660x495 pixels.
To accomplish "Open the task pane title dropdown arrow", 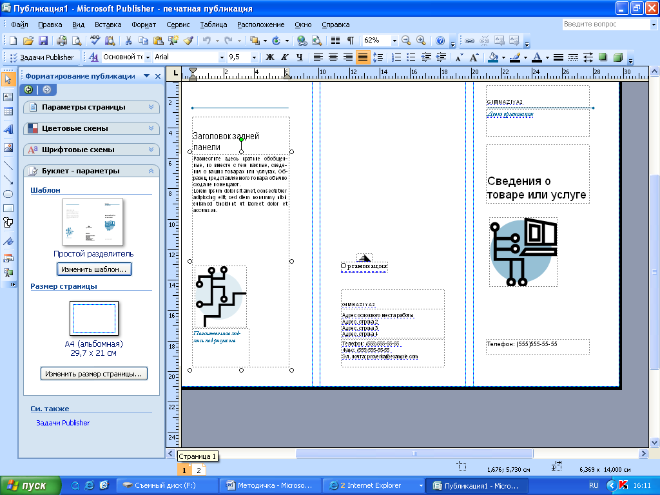I will (146, 76).
